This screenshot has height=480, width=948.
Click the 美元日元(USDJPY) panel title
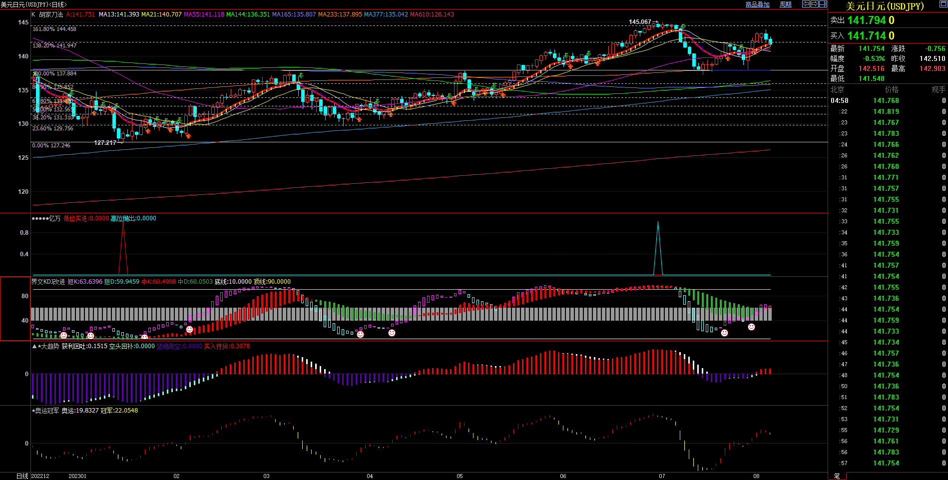[885, 6]
